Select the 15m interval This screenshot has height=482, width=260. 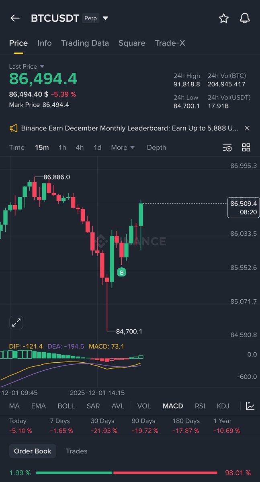coord(42,147)
